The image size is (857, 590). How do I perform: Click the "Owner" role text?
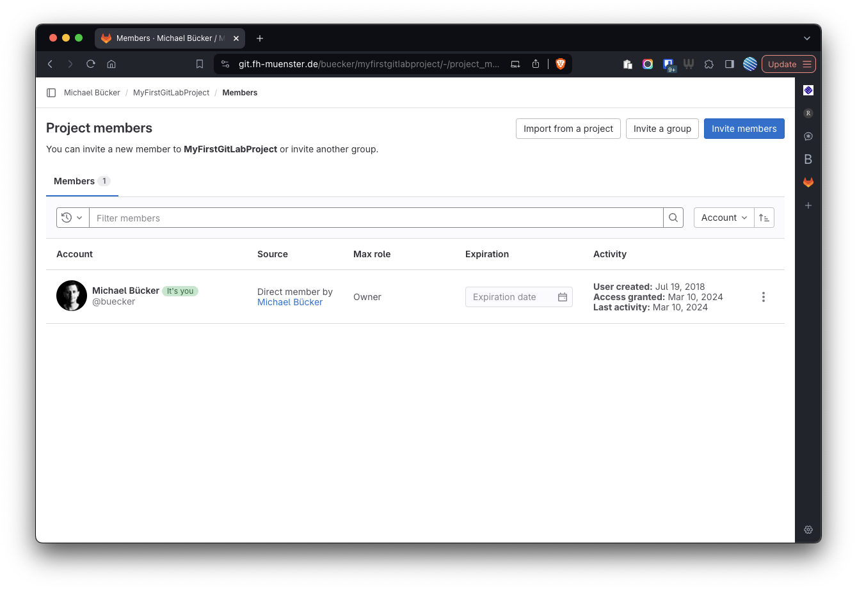point(367,297)
